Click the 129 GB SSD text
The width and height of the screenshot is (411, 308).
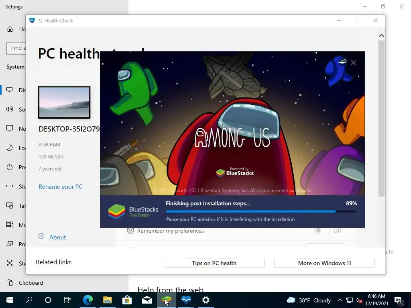pyautogui.click(x=51, y=157)
